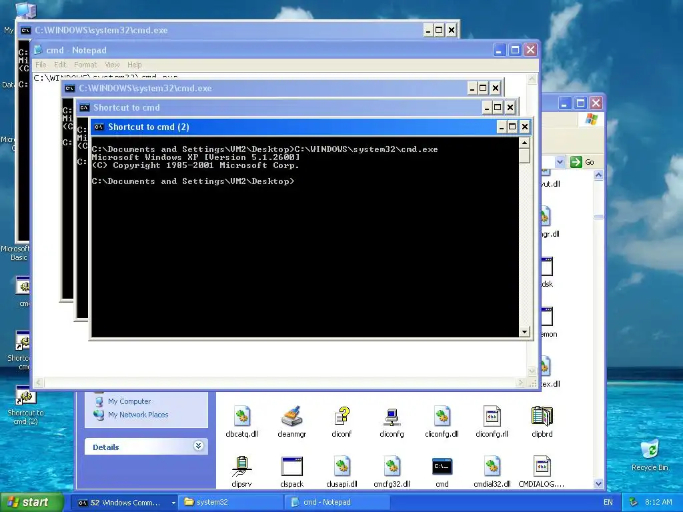Open the Notepad Format menu
Viewport: 683px width, 512px height.
tap(85, 65)
